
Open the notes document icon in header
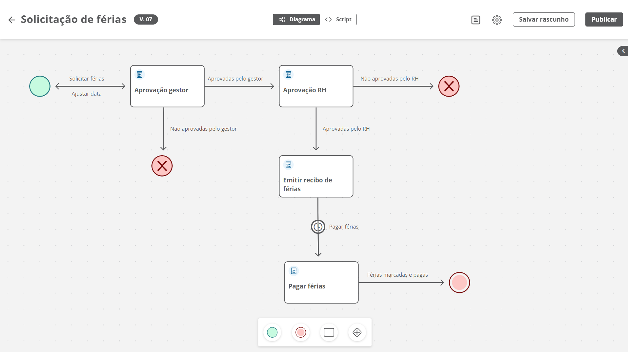point(476,20)
